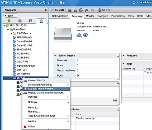Maximize the panel containing Edit link

(118, 84)
